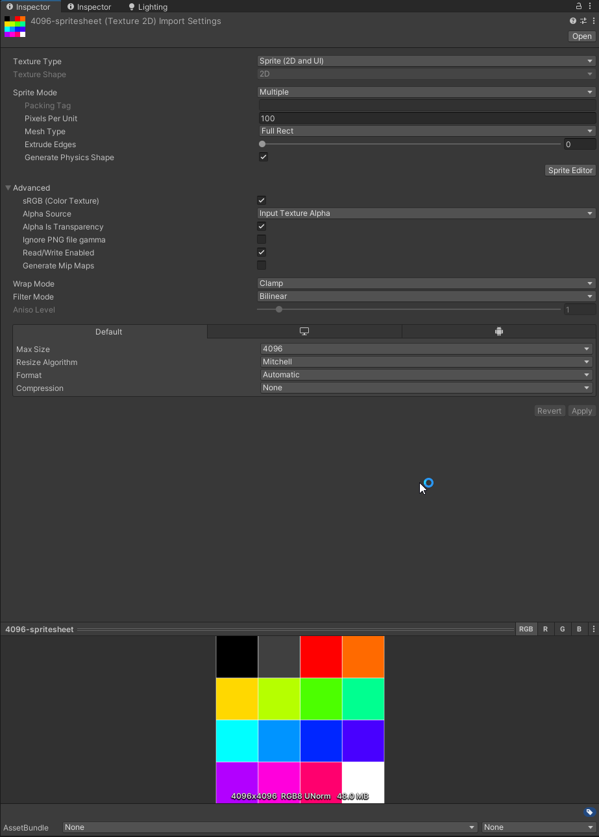Change Filter Mode via its dropdown
Screen dimensions: 599x837
coord(426,296)
